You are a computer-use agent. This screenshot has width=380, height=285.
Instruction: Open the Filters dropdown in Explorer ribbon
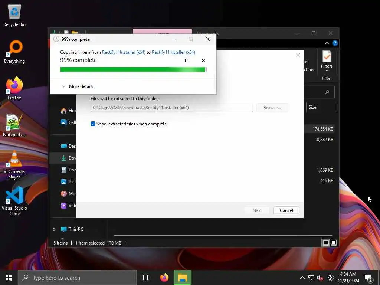pyautogui.click(x=327, y=62)
